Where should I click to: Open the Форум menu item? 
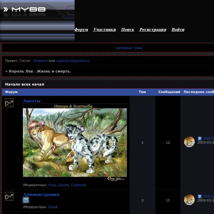coord(81,29)
